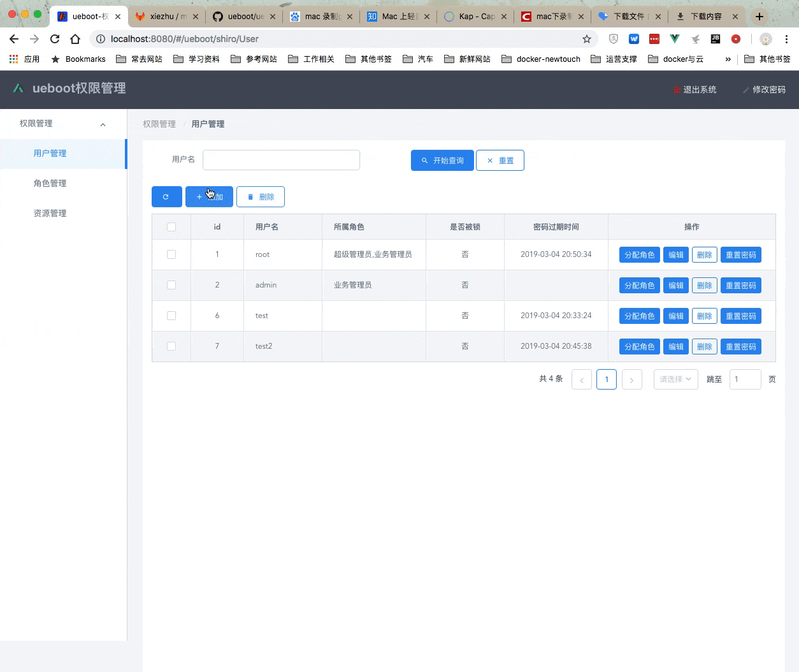Click the 跳至 page number input
799x672 pixels.
point(745,379)
